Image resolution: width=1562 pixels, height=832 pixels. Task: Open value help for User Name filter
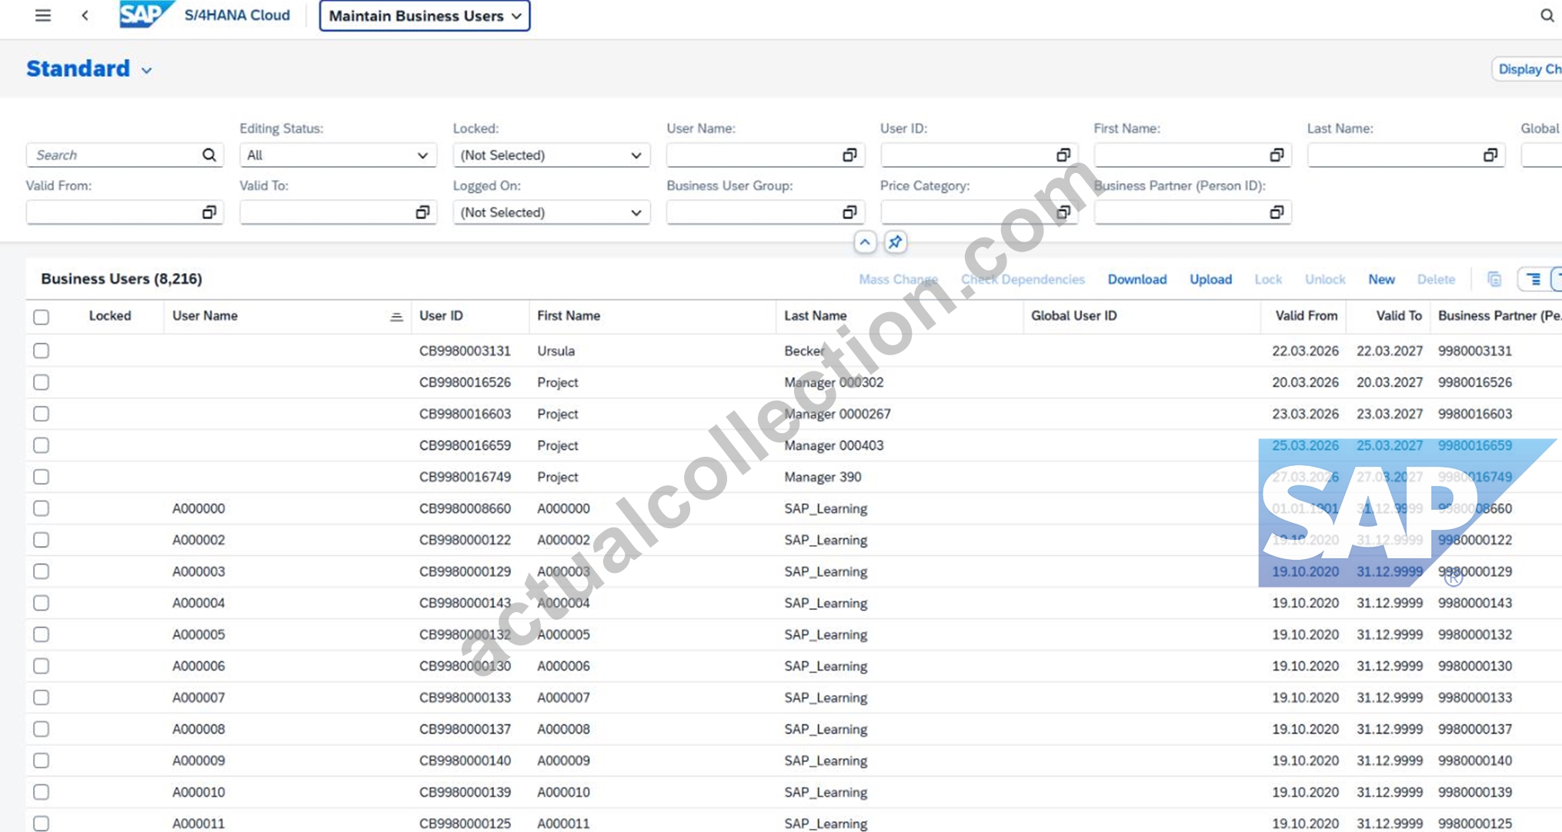[x=849, y=155]
